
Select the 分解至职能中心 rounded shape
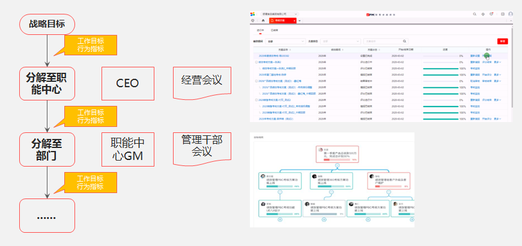click(47, 84)
